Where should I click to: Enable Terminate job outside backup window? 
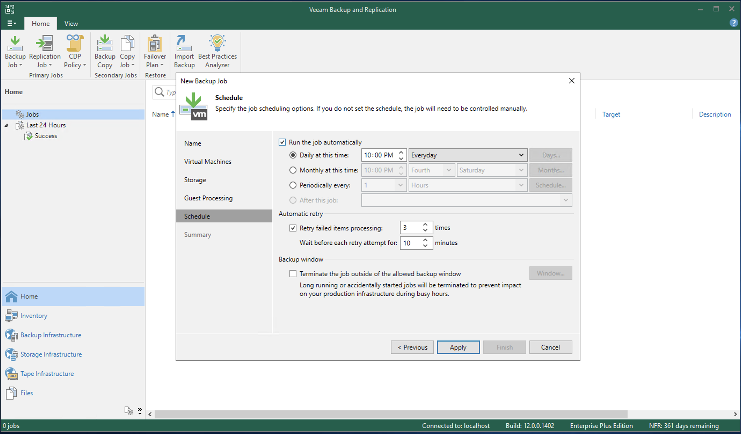tap(293, 274)
